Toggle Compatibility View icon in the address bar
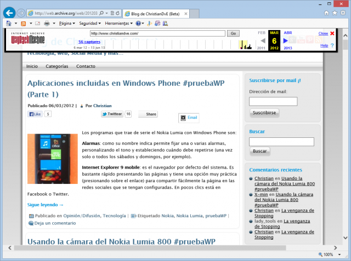 [x=112, y=13]
